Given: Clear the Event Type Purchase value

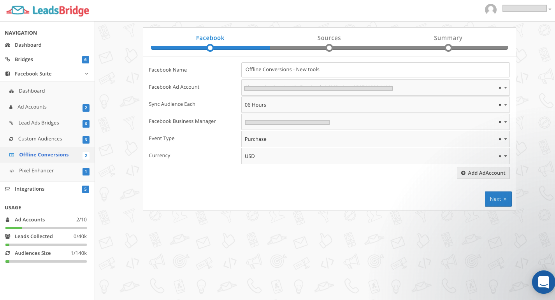Looking at the screenshot, I should click(x=500, y=139).
